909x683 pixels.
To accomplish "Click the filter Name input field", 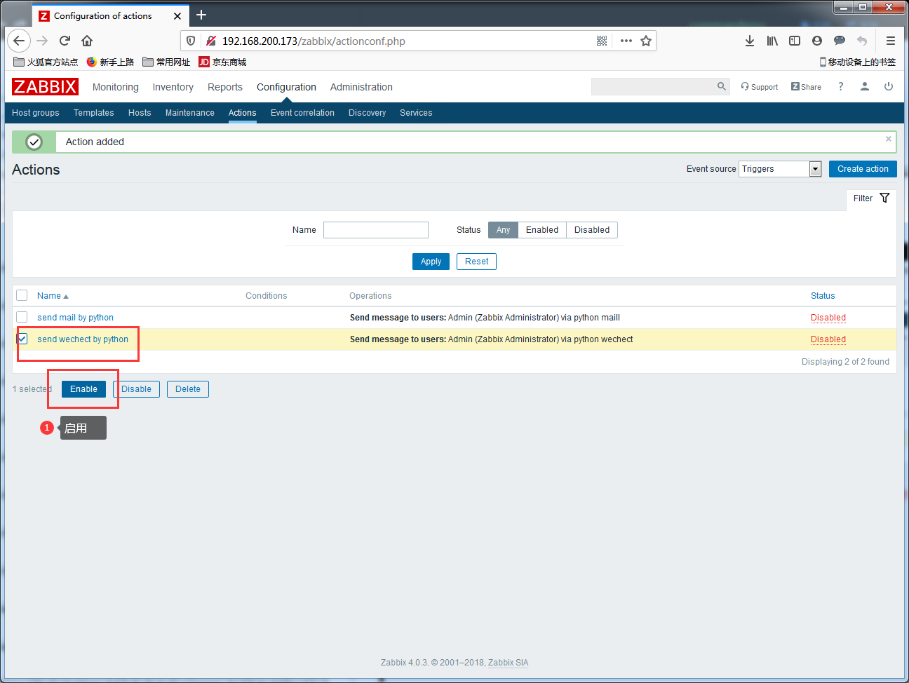I will [376, 230].
